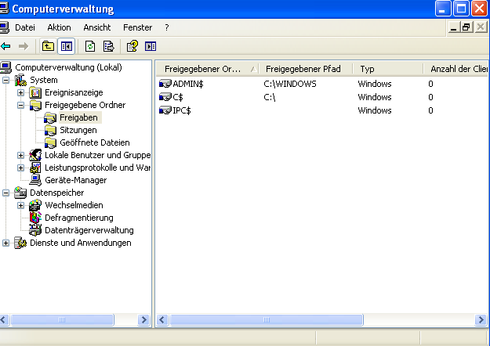490x346 pixels.
Task: Click the Computerverwaltung title bar icon
Action: coord(4,8)
